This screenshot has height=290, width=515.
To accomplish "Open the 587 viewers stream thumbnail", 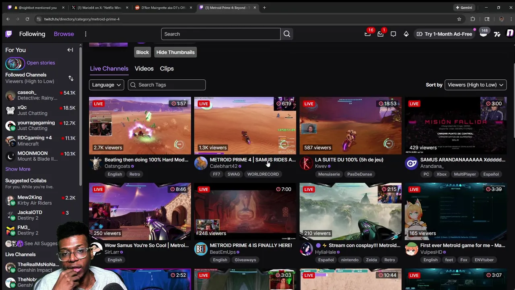I will [350, 126].
